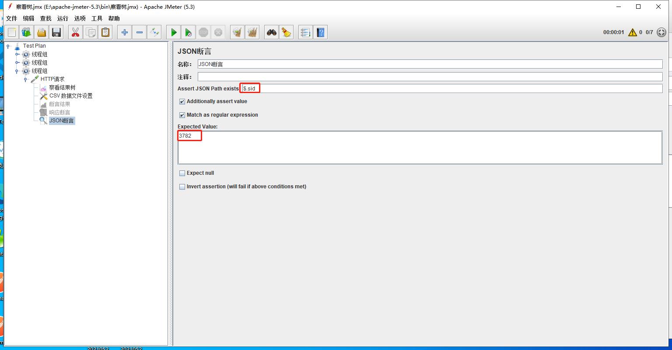Image resolution: width=672 pixels, height=350 pixels.
Task: Select disabled 响应断言 tree item
Action: click(x=59, y=112)
